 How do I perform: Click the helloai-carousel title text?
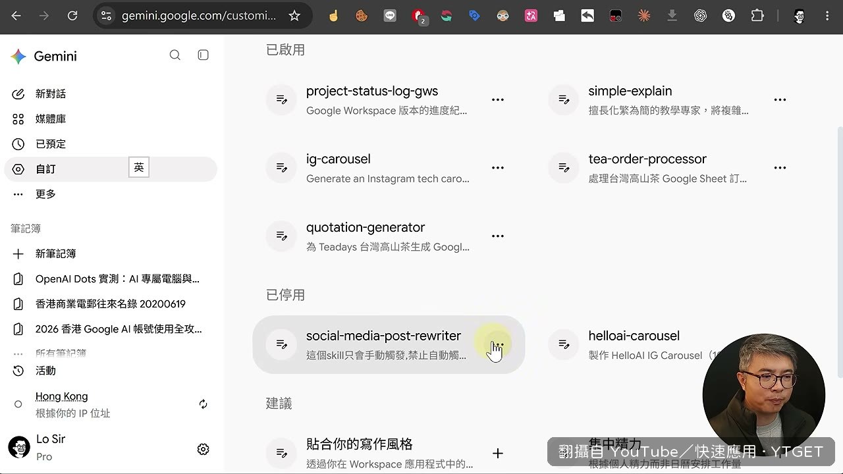634,336
